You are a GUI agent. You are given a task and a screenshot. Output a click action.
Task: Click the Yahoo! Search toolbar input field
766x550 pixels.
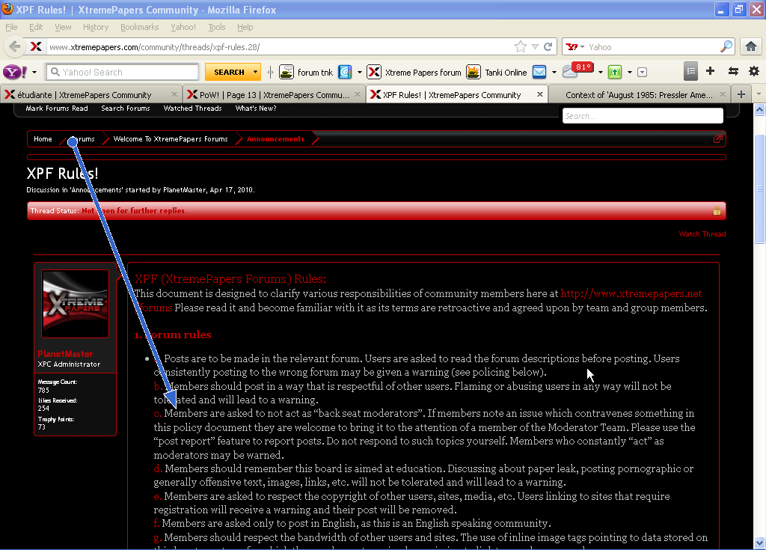(x=122, y=72)
